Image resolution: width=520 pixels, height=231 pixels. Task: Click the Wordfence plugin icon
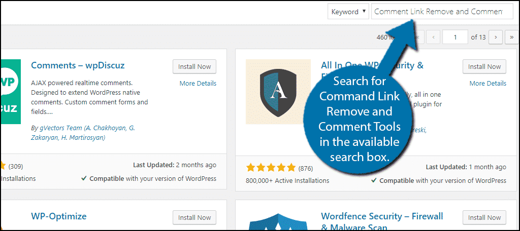[x=278, y=221]
